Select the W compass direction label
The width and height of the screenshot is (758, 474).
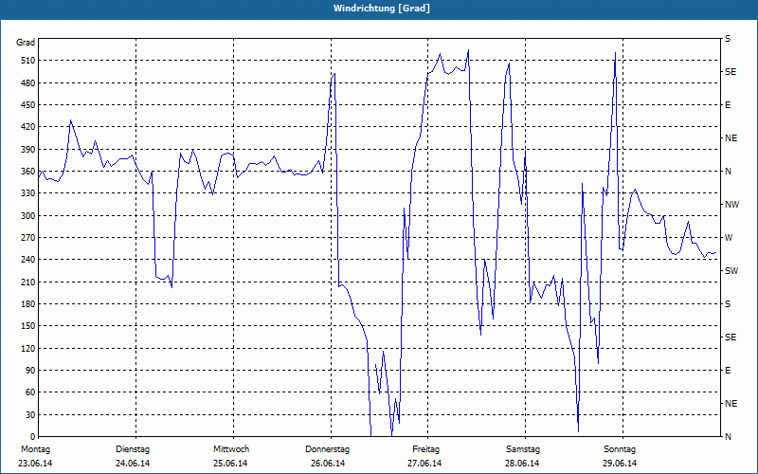(729, 238)
